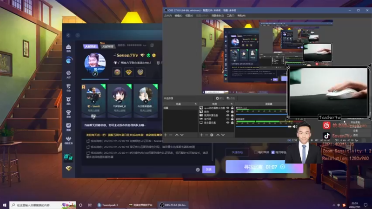Unlock the video capture device source
The image size is (372, 209).
(x=232, y=115)
